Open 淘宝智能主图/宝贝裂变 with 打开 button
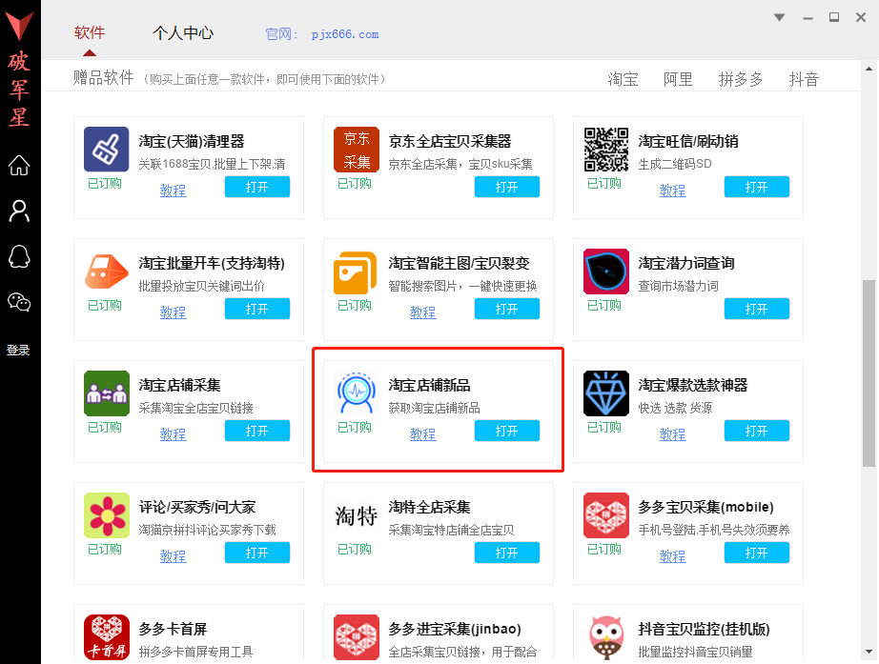 click(507, 309)
